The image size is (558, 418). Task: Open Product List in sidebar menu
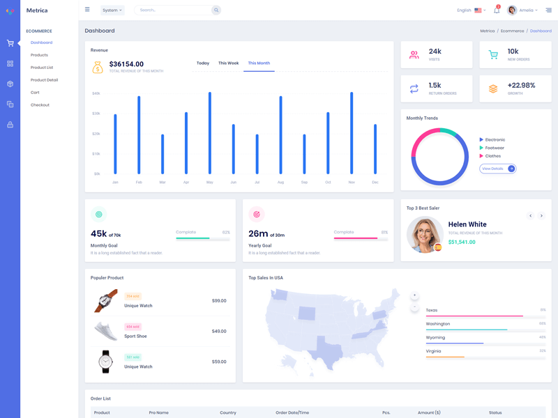(42, 68)
